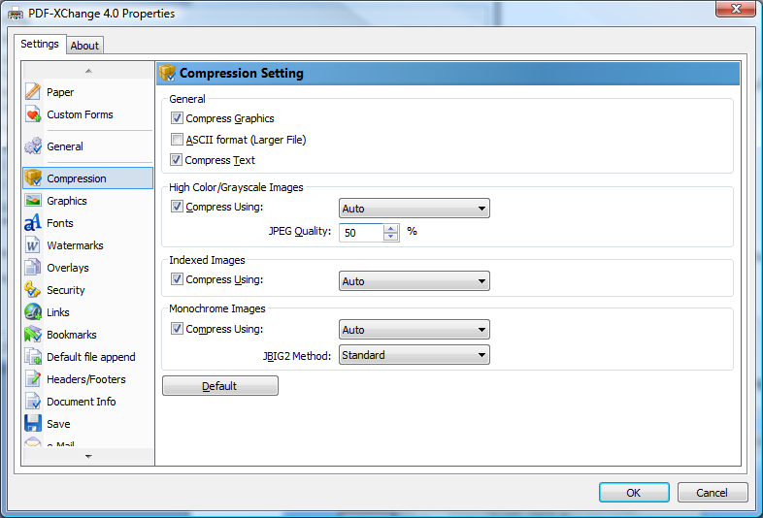Open the JBIG2 Method dropdown
Screen dimensions: 763x518
coord(415,355)
